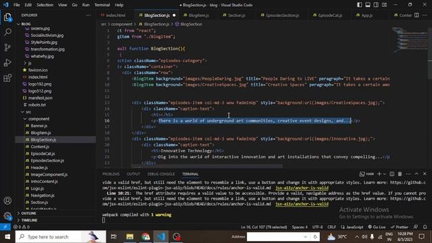Open the Extensions view
Image resolution: width=432 pixels, height=243 pixels.
point(7,78)
